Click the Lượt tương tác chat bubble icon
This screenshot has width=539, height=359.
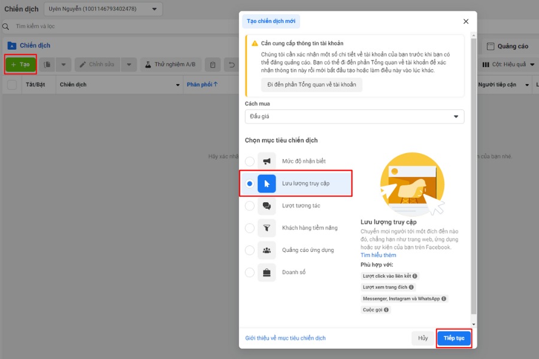pyautogui.click(x=267, y=206)
